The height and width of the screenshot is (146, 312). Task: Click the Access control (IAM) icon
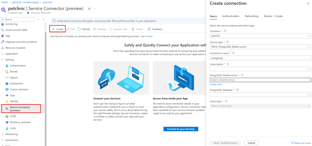pyautogui.click(x=3, y=30)
